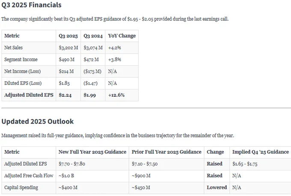Select the Segment Income row label
This screenshot has width=291, height=196.
click(x=21, y=59)
